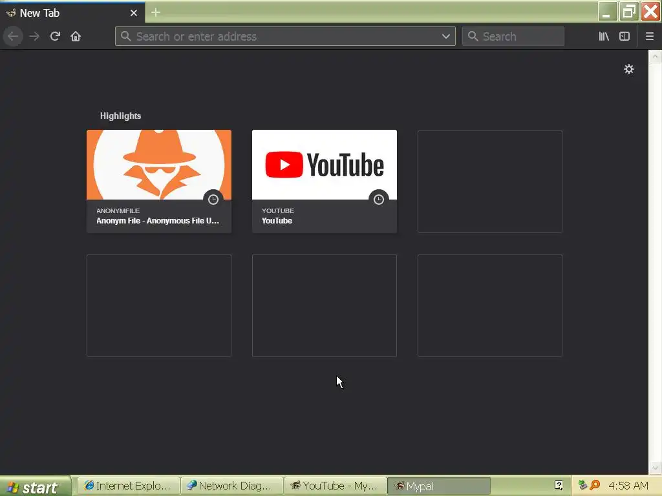
Task: Reload the current page
Action: click(55, 36)
